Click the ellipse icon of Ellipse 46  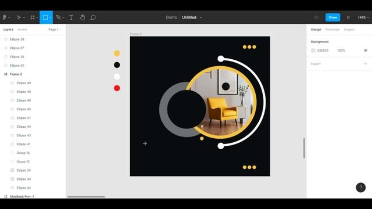[12, 92]
